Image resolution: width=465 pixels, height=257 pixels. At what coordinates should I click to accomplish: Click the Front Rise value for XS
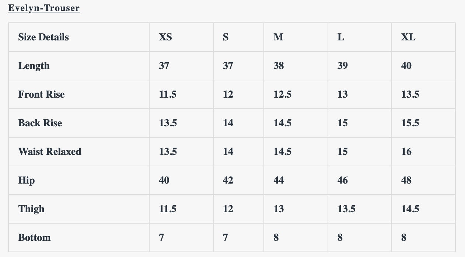168,94
